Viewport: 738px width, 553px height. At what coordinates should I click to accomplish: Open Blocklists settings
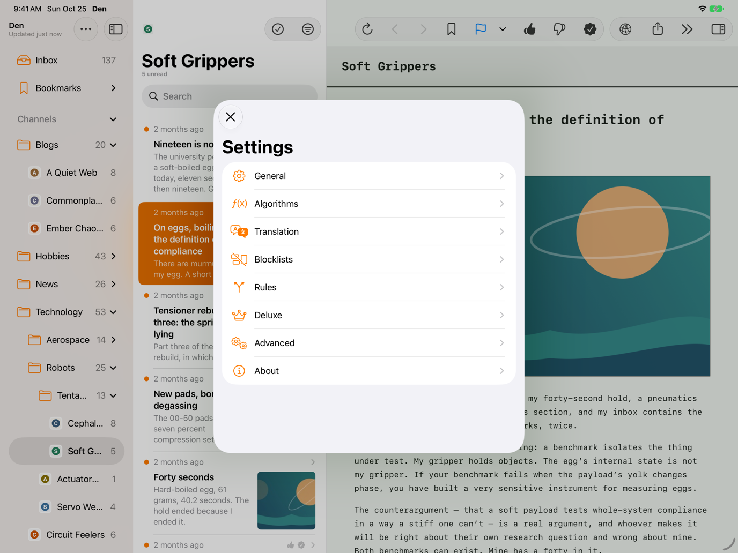(369, 259)
